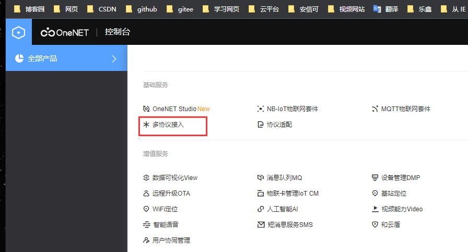The width and height of the screenshot is (468, 252).
Task: Open the 视频网站 bookmark folder
Action: (346, 9)
